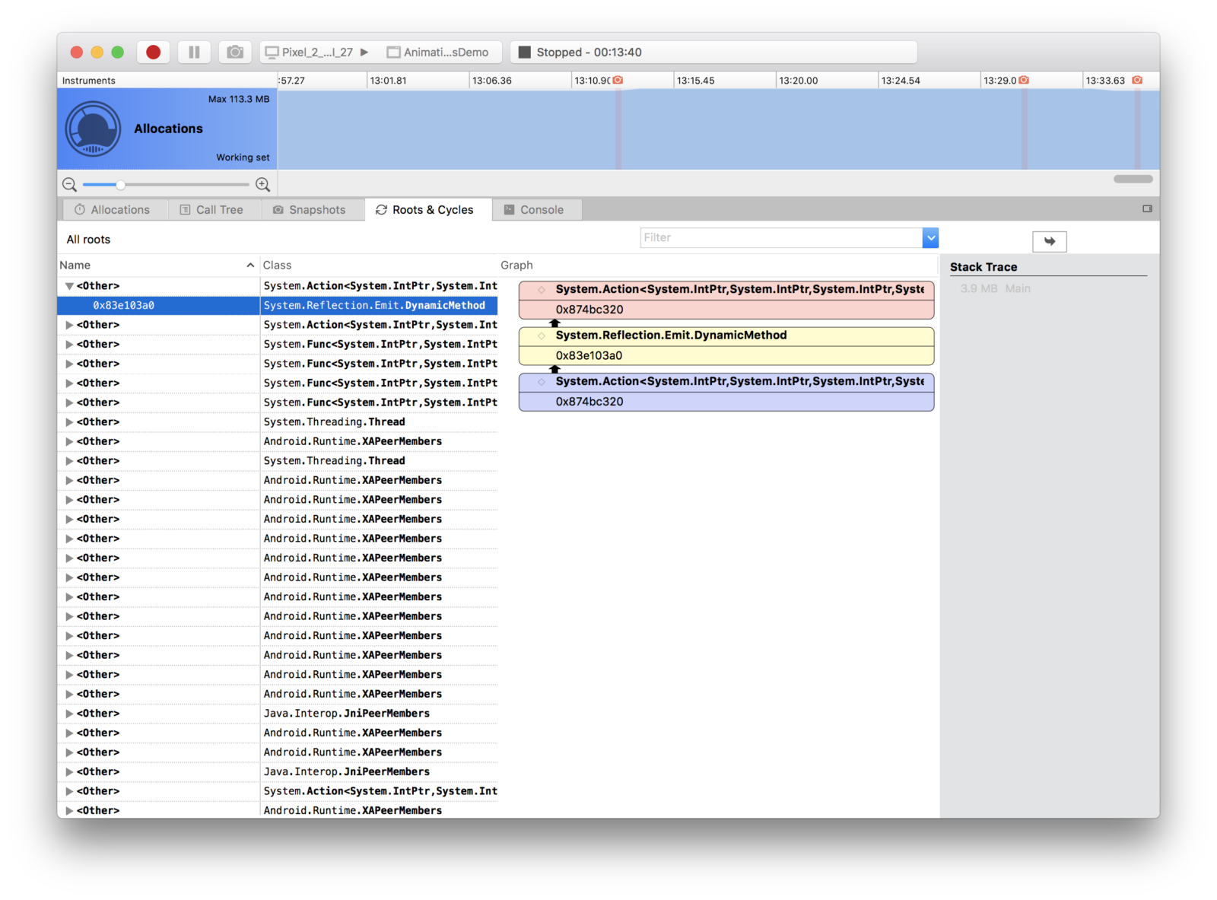
Task: Open the Pixel_2 device selector
Action: click(x=316, y=52)
